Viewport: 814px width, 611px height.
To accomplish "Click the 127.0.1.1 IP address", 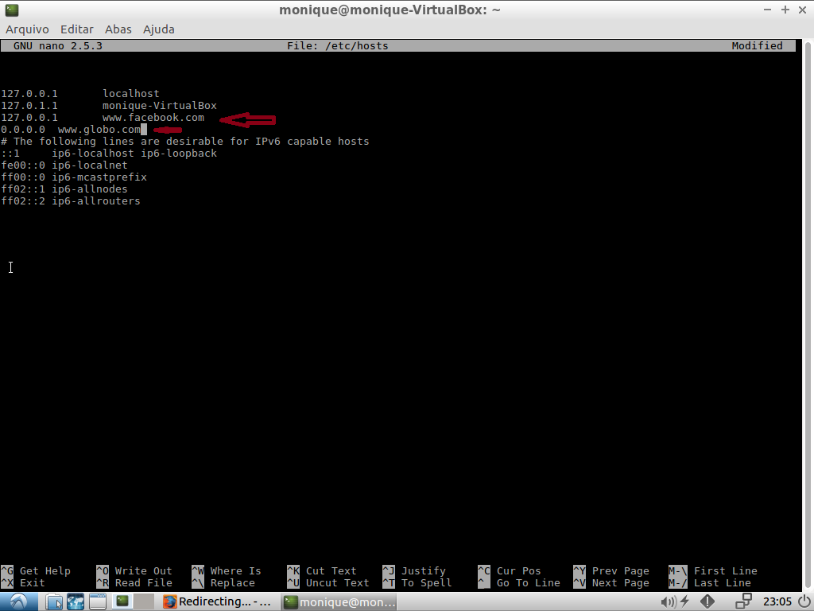I will point(29,106).
